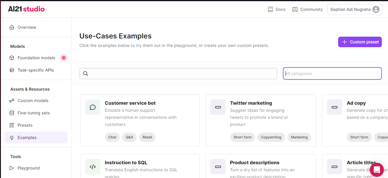Click the user avatar icon

tap(376, 9)
